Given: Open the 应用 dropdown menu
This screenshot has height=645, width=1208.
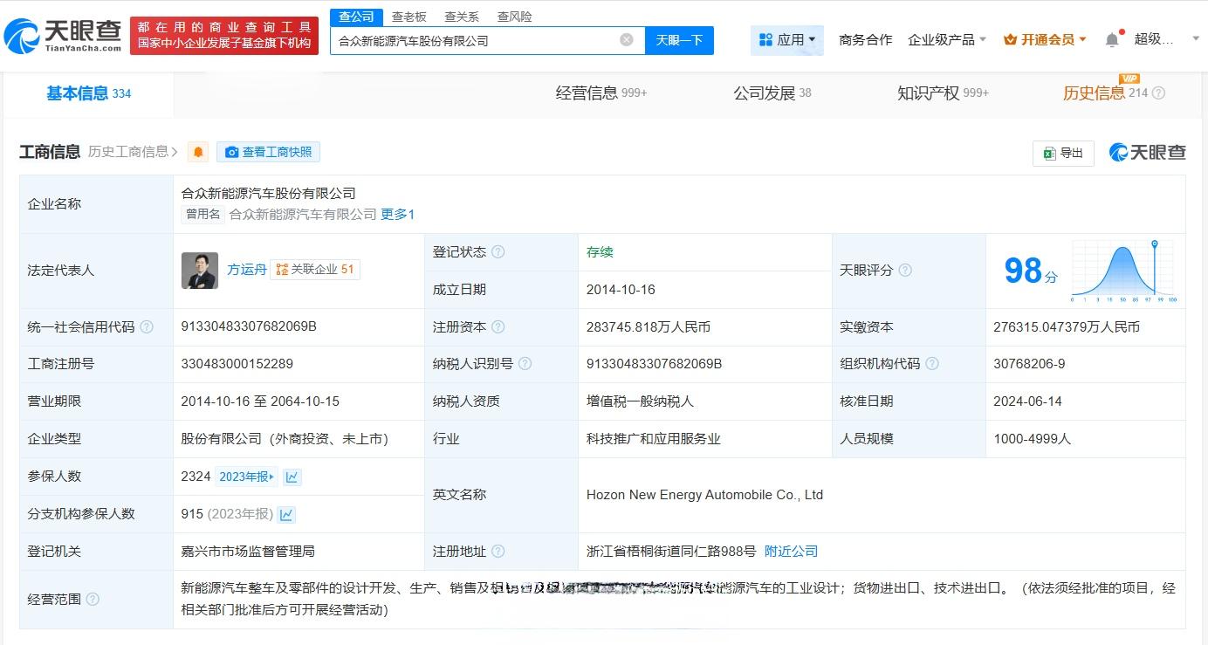Looking at the screenshot, I should (787, 40).
